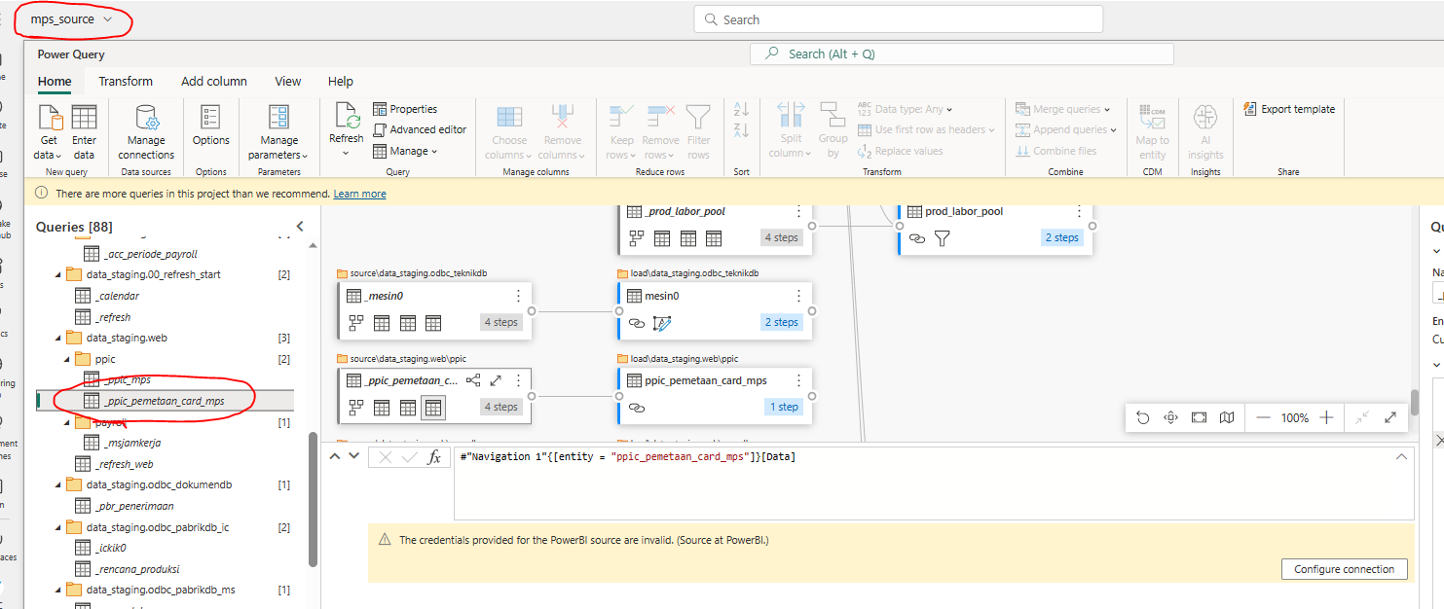Click the first source step icon of _mesin0
The height and width of the screenshot is (609, 1444).
point(356,322)
